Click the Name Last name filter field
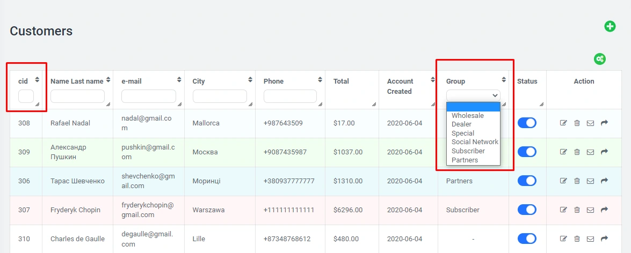Viewport: 631px width, 253px height. click(x=77, y=96)
